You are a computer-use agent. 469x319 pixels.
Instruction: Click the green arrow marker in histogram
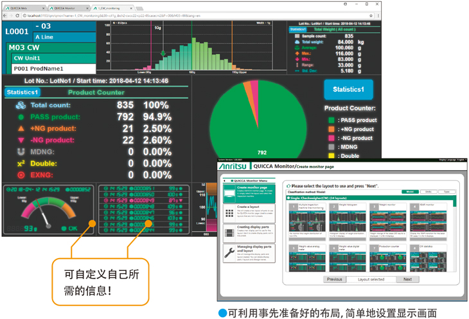pos(163,53)
